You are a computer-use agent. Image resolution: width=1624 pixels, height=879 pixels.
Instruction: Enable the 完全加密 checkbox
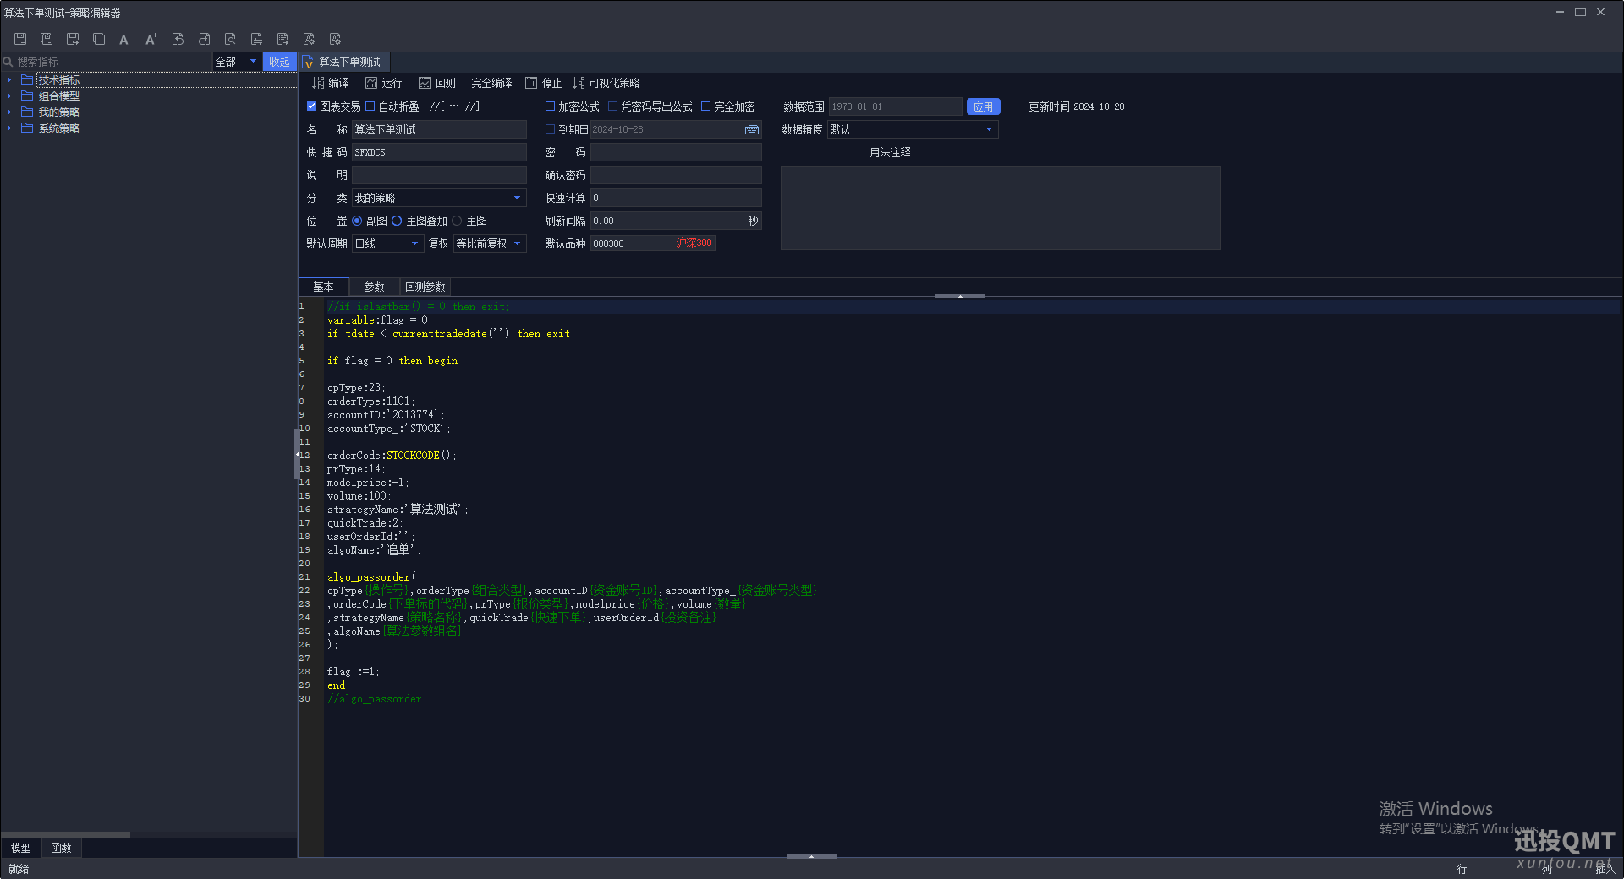705,106
